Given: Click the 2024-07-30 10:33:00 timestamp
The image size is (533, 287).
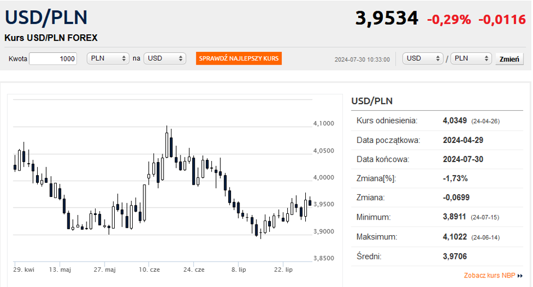Looking at the screenshot, I should coord(362,59).
